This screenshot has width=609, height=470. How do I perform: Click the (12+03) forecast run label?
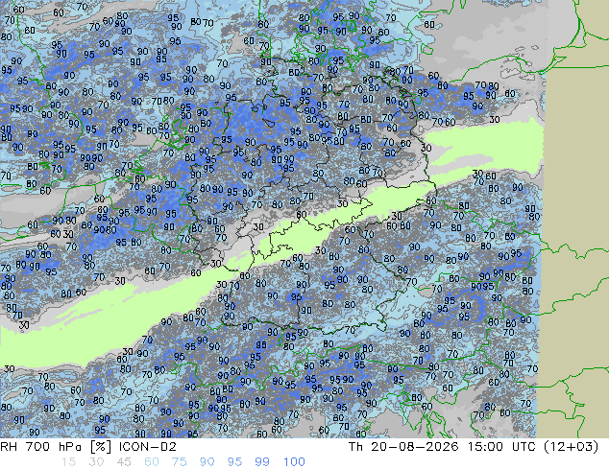click(x=572, y=447)
